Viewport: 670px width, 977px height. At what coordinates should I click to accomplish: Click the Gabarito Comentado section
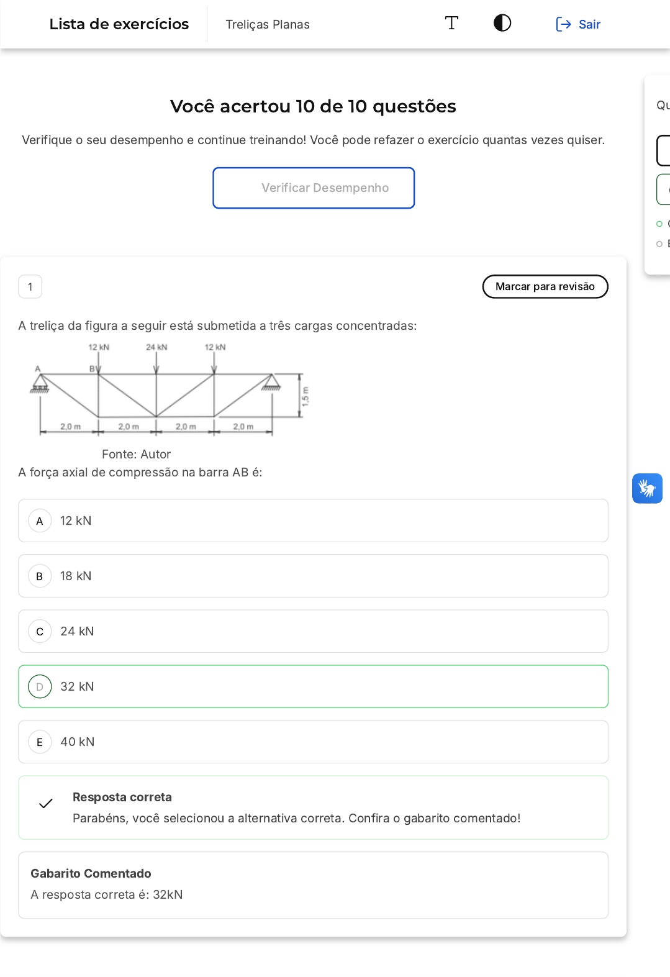(313, 884)
